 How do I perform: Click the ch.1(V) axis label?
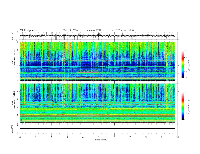[12, 36]
